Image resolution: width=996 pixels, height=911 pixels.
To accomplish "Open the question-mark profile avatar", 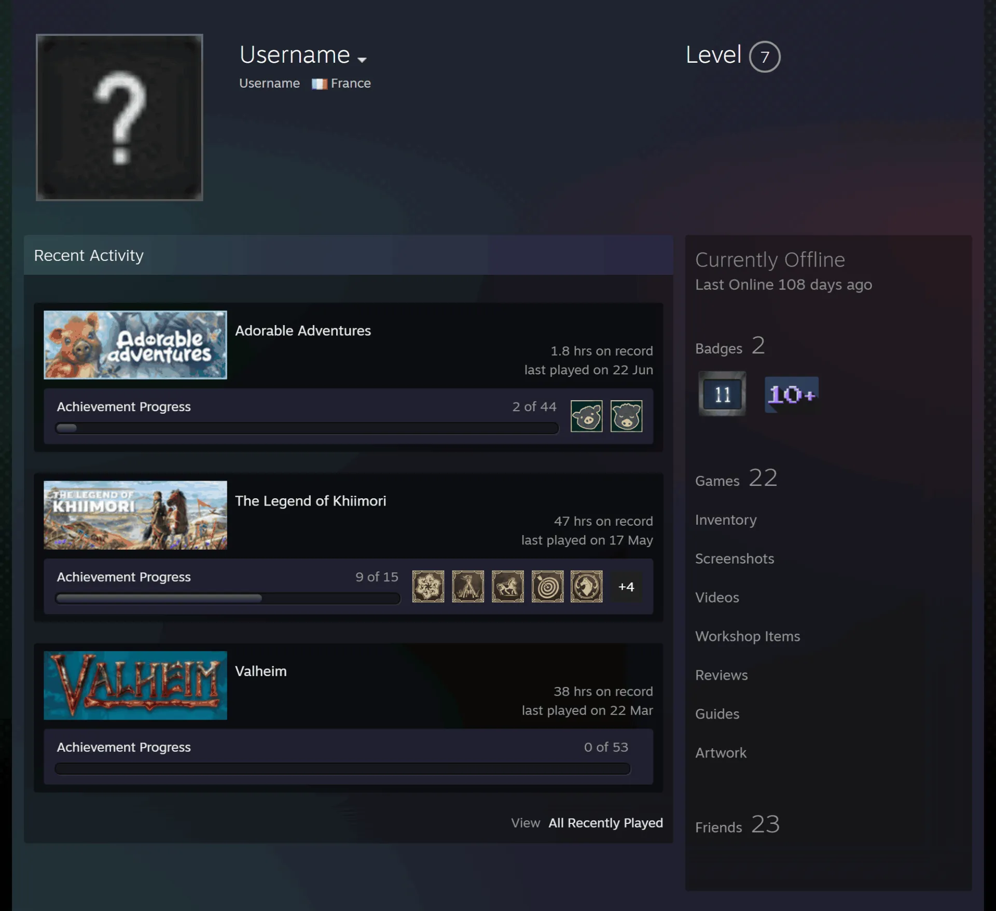I will [x=119, y=117].
